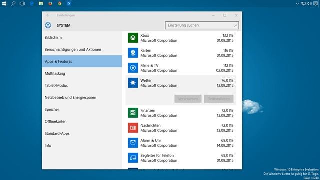Viewport: 320px width, 180px height.
Task: Open Offlinekarten settings
Action: click(82, 121)
